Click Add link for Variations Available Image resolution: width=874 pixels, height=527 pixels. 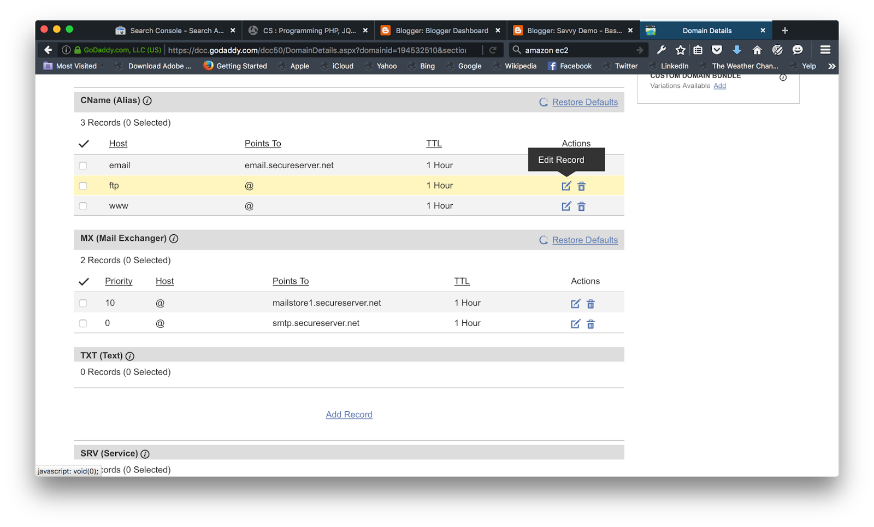point(719,86)
